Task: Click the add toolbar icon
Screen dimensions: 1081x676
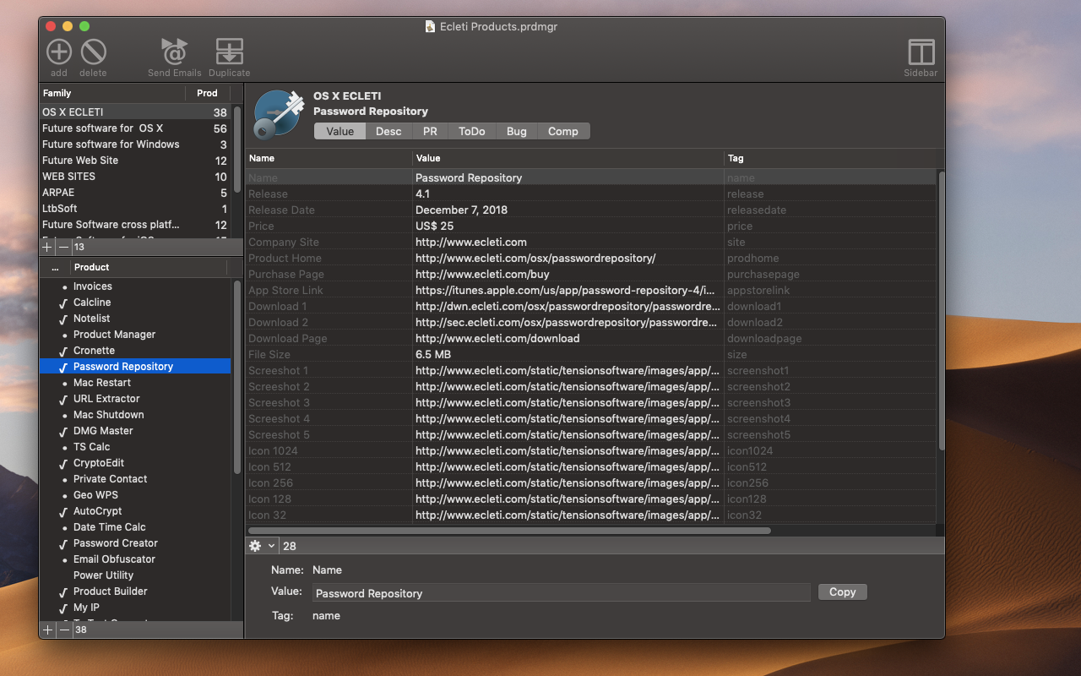Action: point(58,52)
